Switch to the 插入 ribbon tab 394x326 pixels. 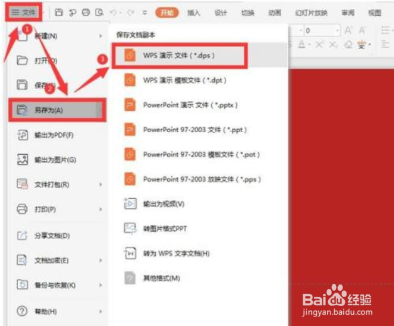(194, 13)
